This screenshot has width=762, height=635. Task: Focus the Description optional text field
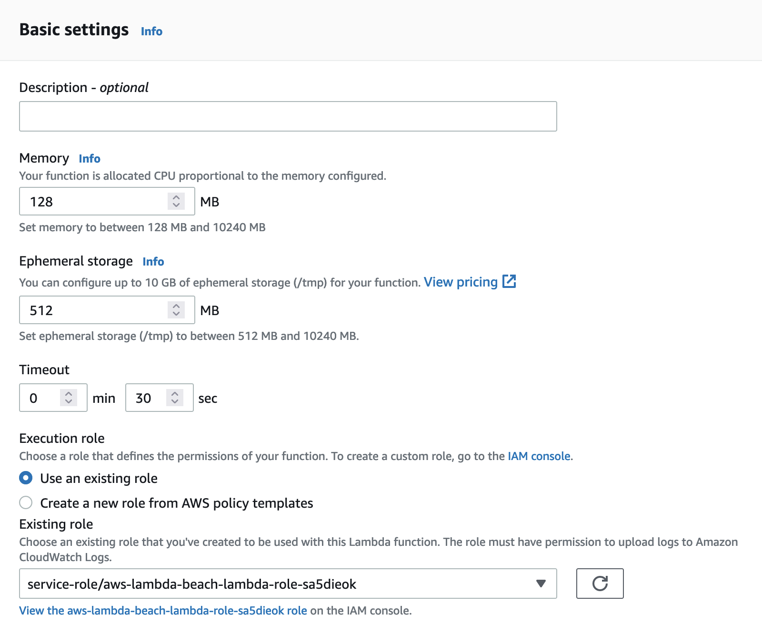[288, 116]
